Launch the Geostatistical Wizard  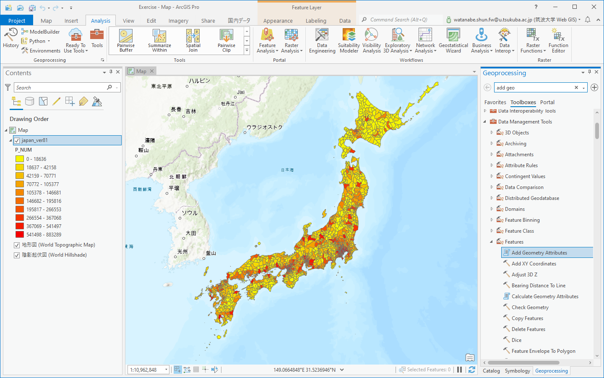coord(453,41)
